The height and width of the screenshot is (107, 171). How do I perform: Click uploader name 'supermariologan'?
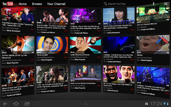click(12, 28)
